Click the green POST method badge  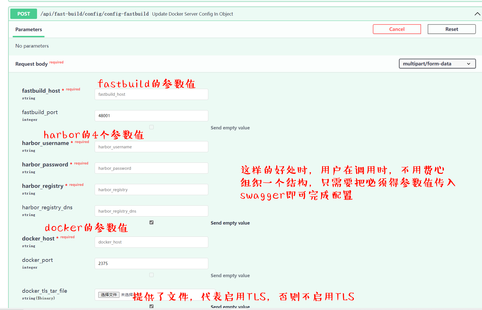(x=24, y=14)
